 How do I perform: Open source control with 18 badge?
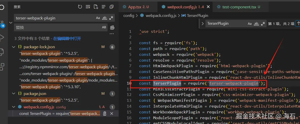click(3, 24)
